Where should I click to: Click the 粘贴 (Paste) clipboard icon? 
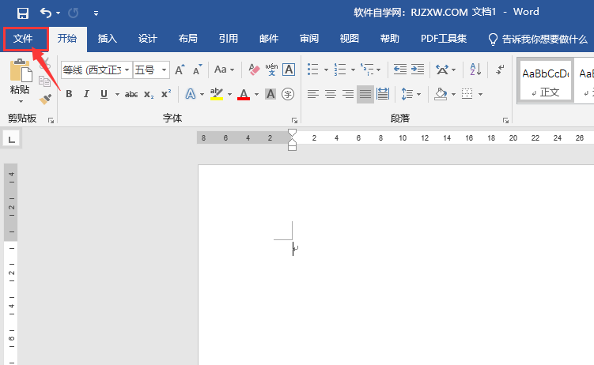(x=21, y=70)
